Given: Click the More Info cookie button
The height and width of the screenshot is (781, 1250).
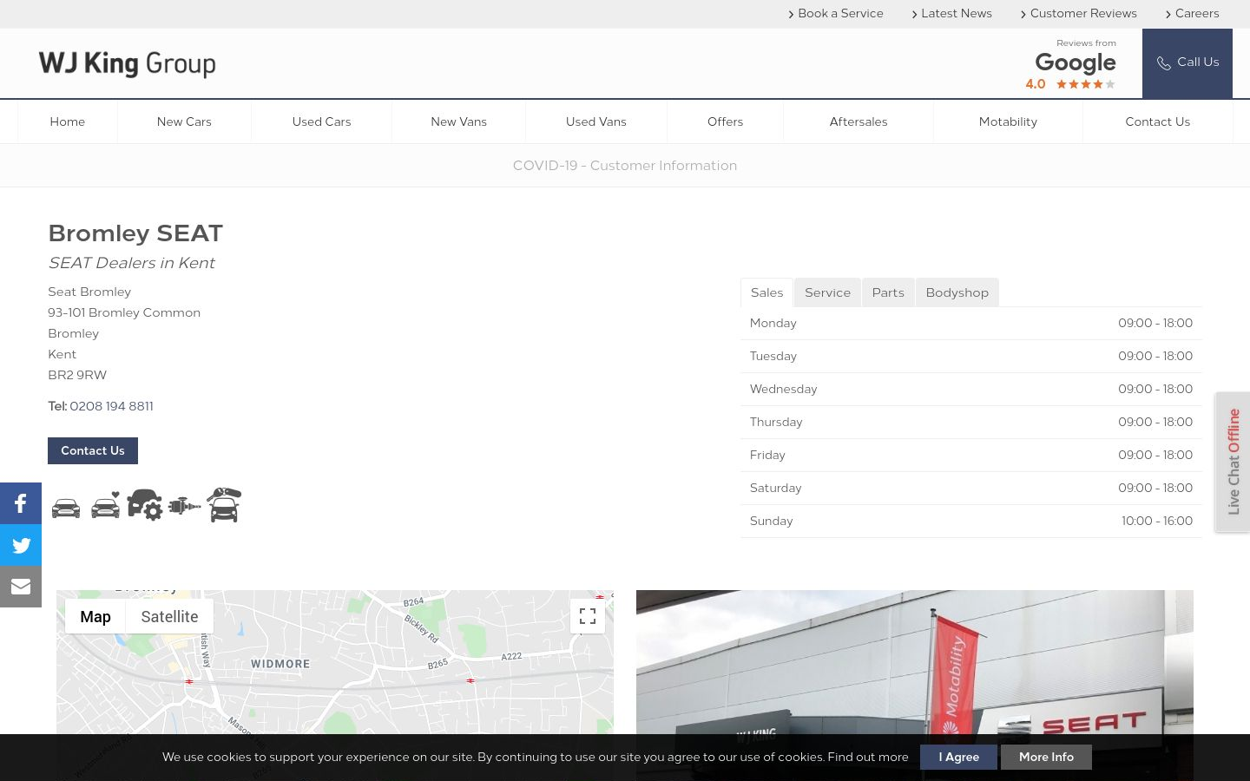Looking at the screenshot, I should coord(1046,757).
